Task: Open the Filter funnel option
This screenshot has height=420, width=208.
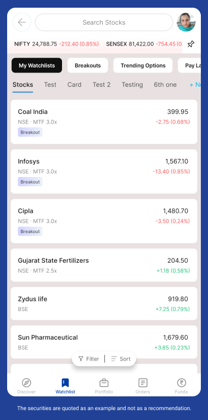Action: [x=88, y=359]
